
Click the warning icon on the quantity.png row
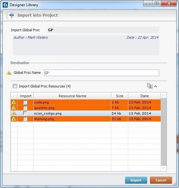point(14,108)
